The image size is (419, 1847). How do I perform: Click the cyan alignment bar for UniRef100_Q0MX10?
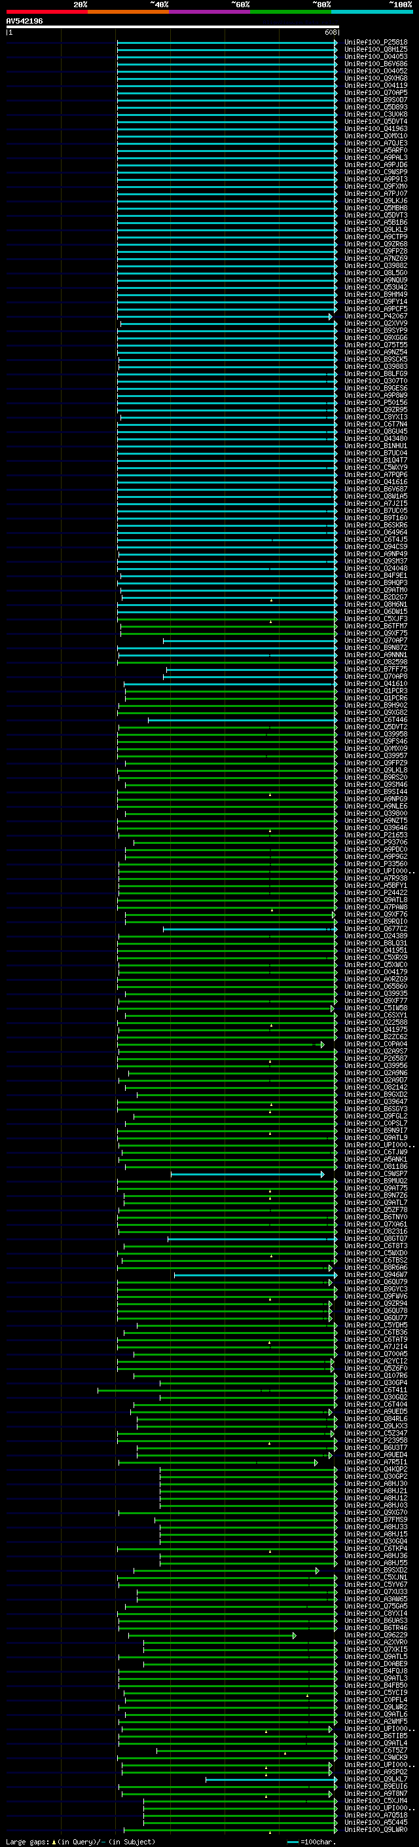click(227, 136)
